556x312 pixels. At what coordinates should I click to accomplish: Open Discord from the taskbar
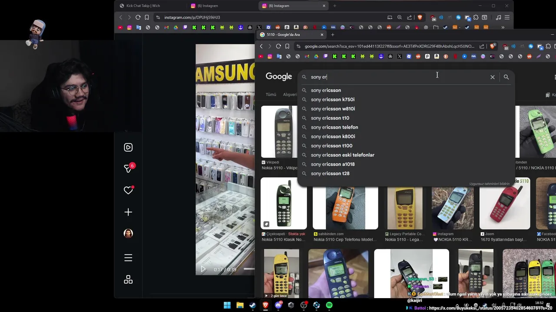click(278, 305)
